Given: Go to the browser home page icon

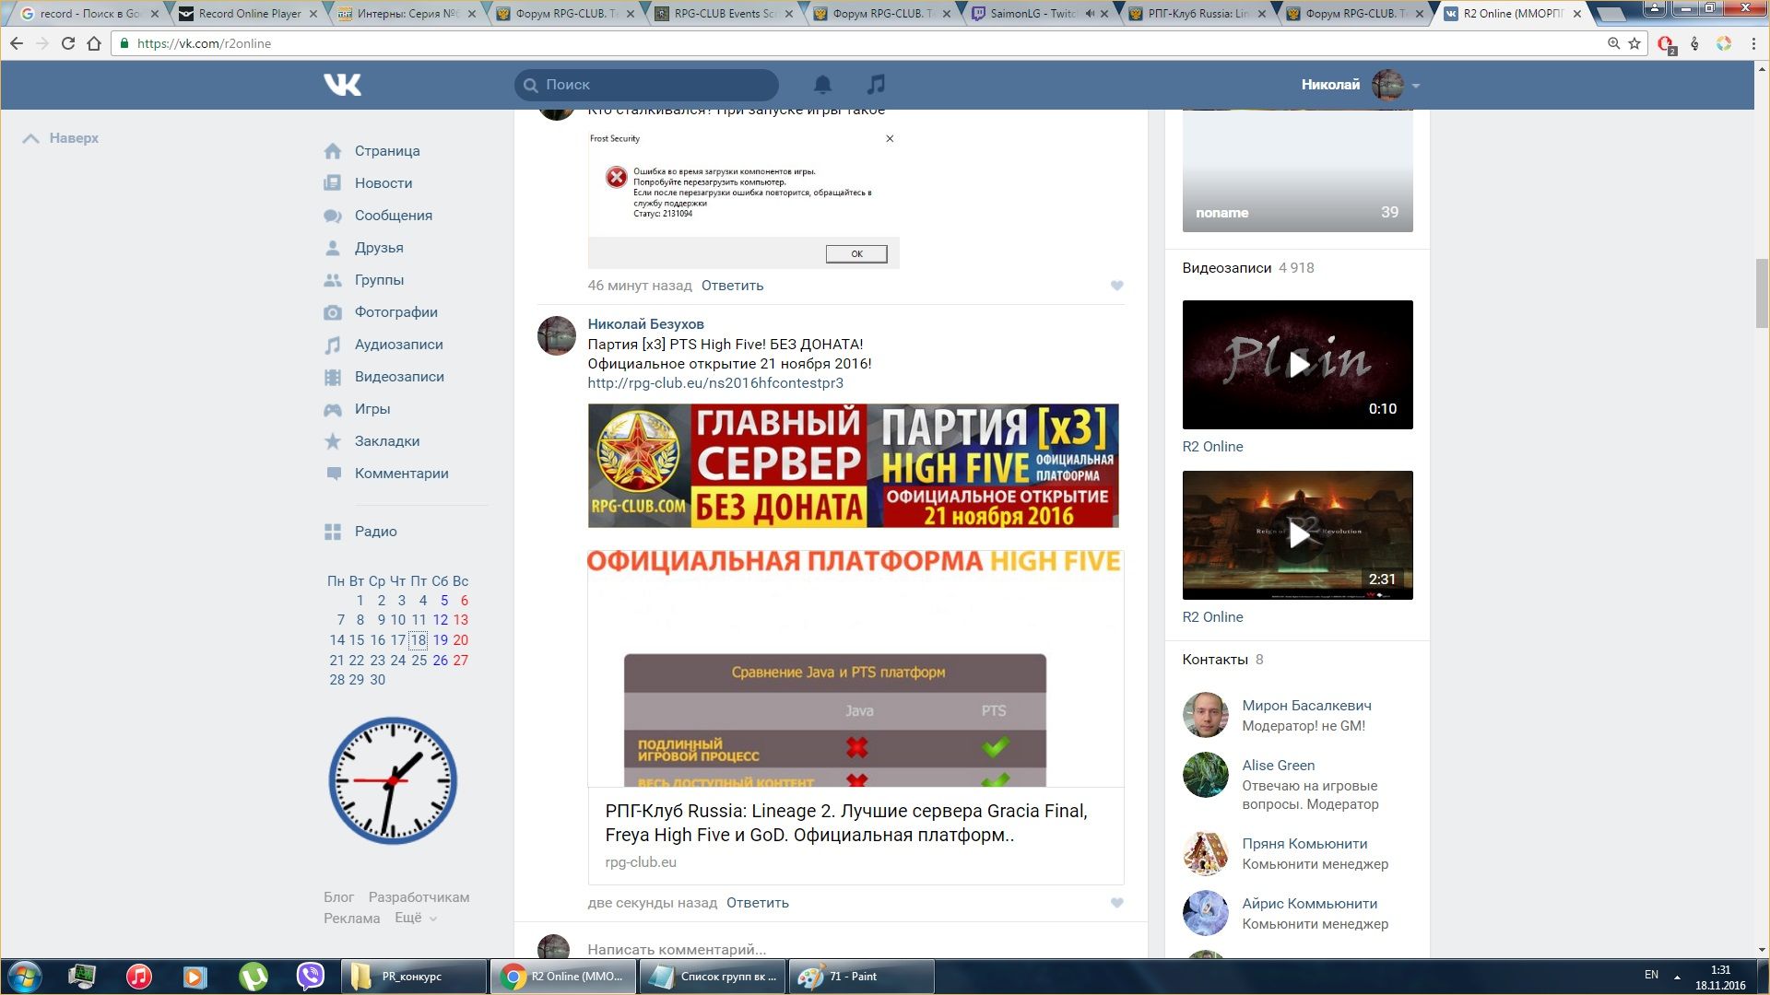Looking at the screenshot, I should pos(94,43).
